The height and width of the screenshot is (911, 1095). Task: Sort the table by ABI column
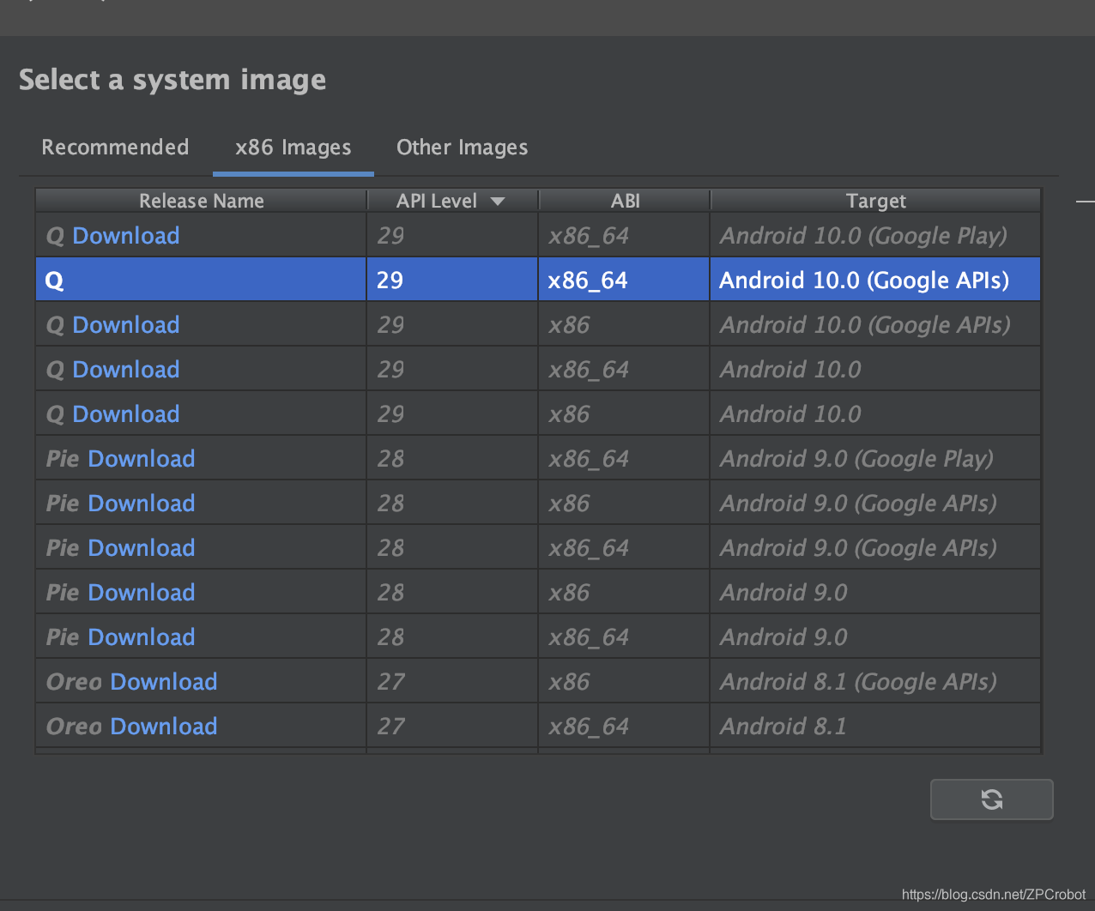coord(625,200)
